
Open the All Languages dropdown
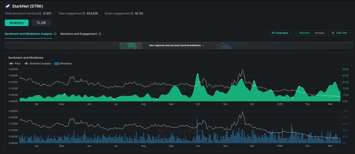pos(282,33)
